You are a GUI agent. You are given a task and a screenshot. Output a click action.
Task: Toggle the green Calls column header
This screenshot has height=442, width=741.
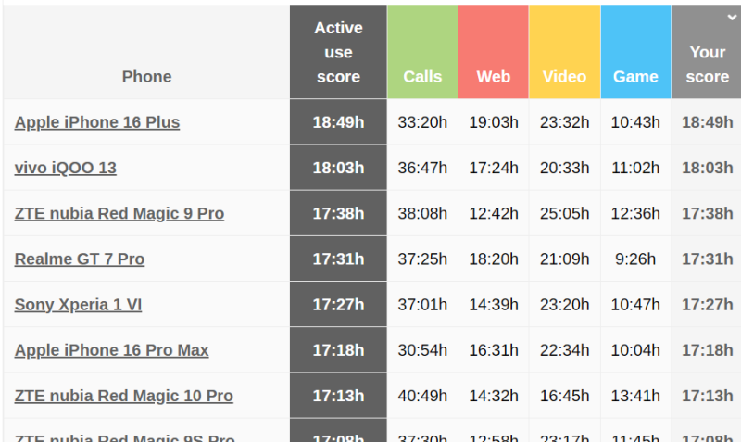422,52
